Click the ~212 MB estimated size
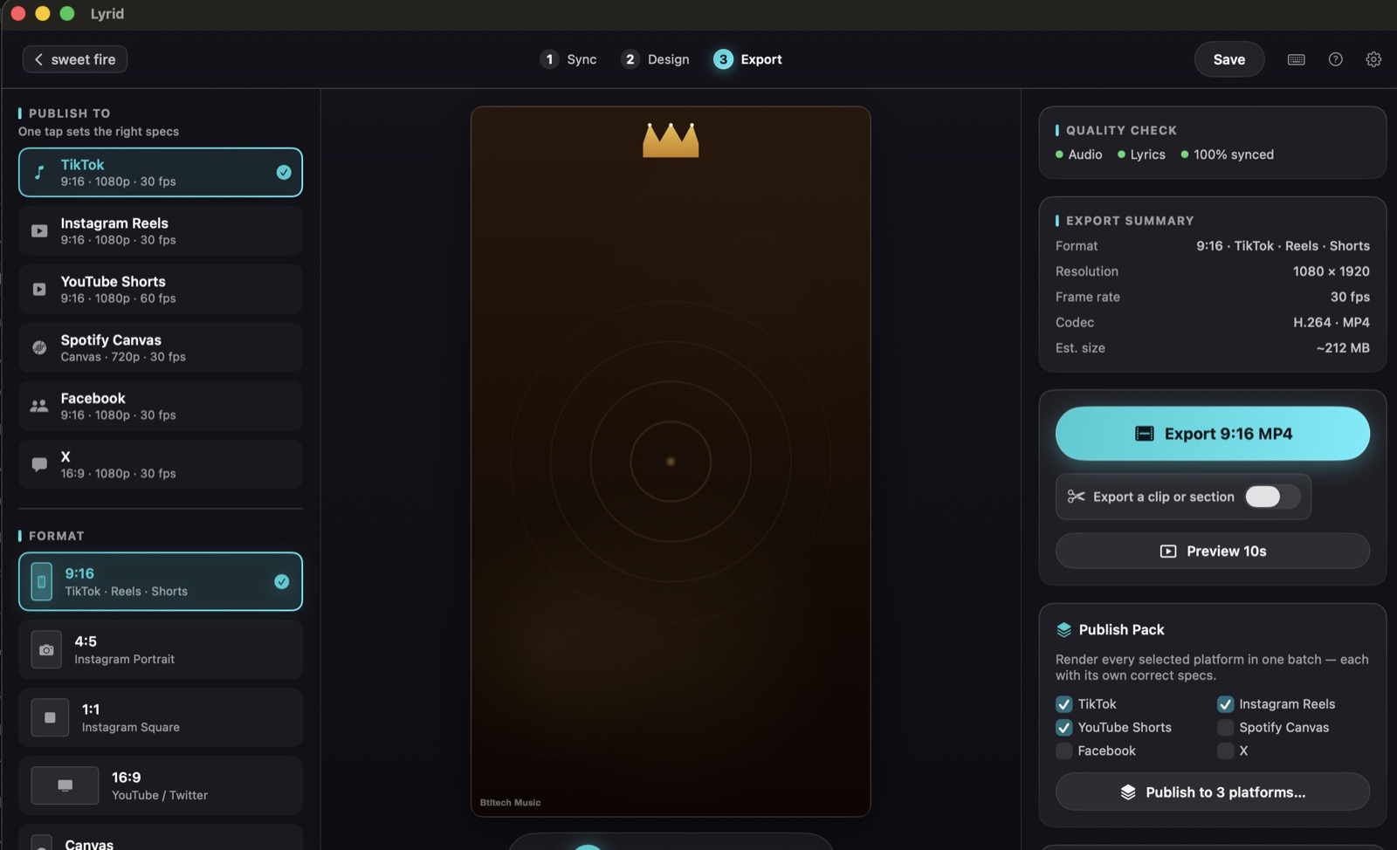Viewport: 1397px width, 850px height. 1343,347
